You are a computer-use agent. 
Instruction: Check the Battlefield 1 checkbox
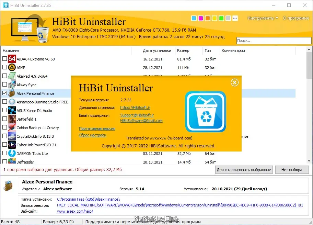[4, 119]
